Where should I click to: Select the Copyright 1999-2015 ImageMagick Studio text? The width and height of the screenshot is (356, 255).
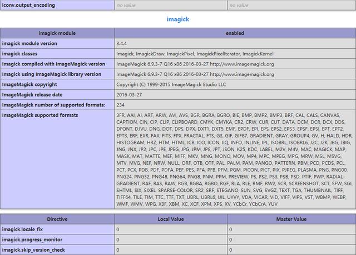coord(171,84)
